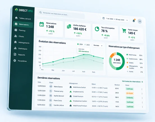
Task: Go to Clients section
Action: coord(19,36)
